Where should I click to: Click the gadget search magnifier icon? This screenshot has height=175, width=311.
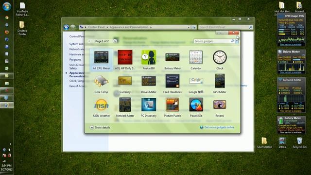[232, 41]
